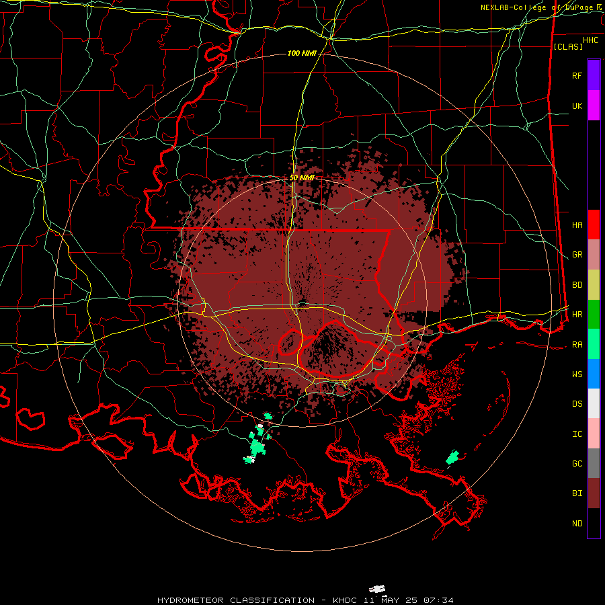The width and height of the screenshot is (605, 605).
Task: Click the RA legend label
Action: point(577,344)
